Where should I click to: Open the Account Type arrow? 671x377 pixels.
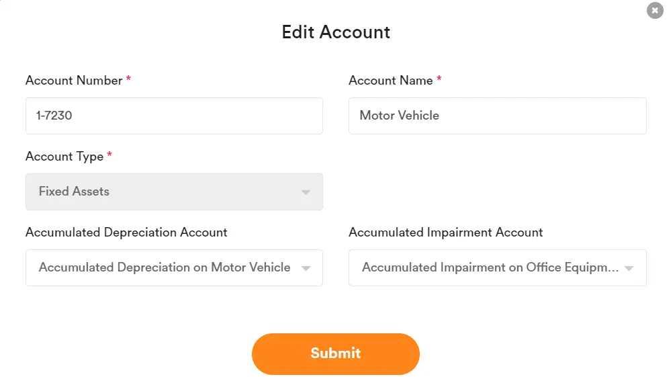tap(306, 192)
